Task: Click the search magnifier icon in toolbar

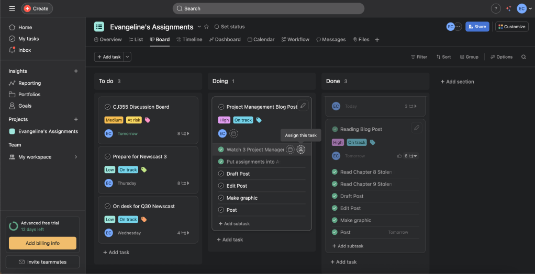Action: [523, 57]
